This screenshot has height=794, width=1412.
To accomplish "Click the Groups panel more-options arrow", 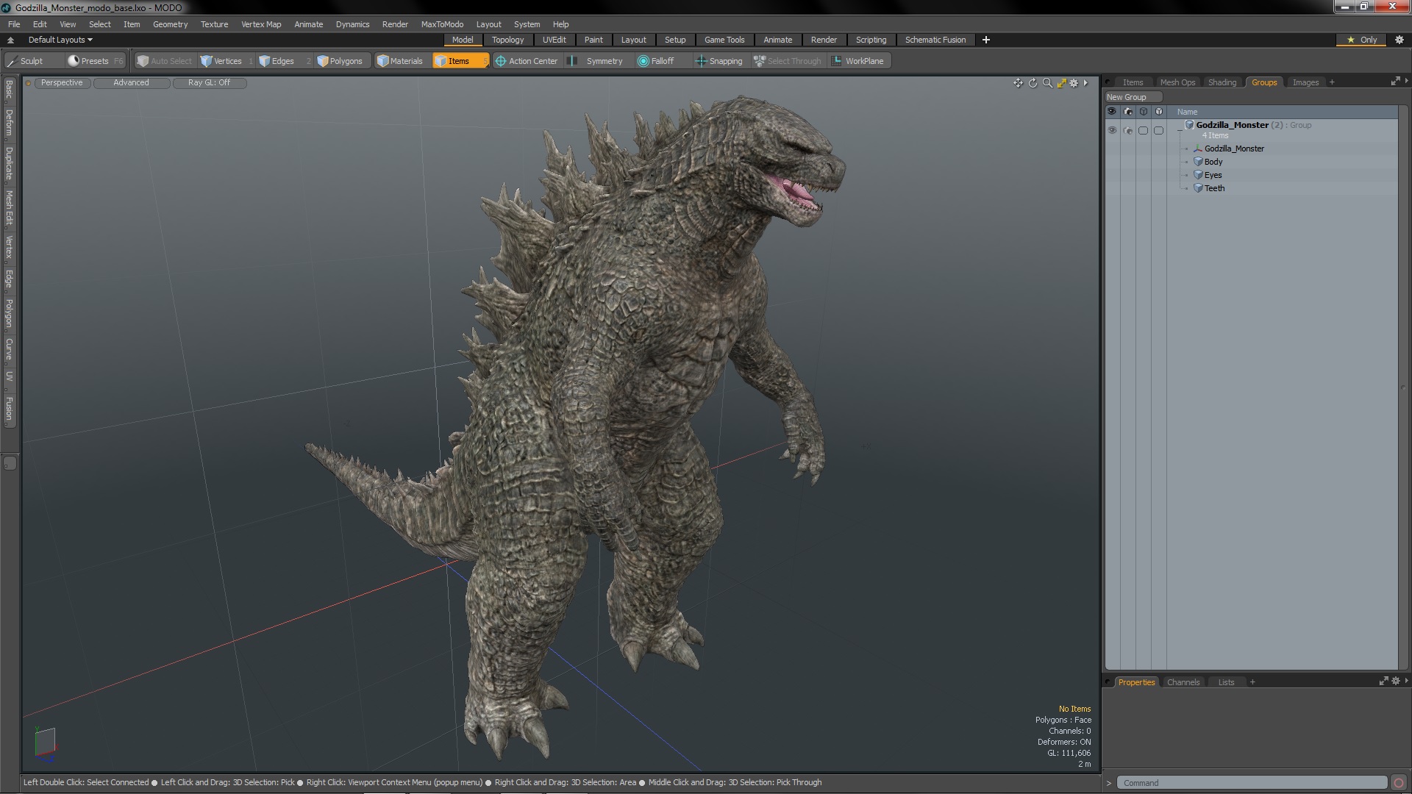I will (1406, 82).
